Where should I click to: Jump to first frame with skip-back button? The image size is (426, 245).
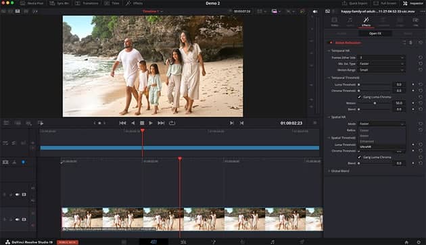(122, 123)
